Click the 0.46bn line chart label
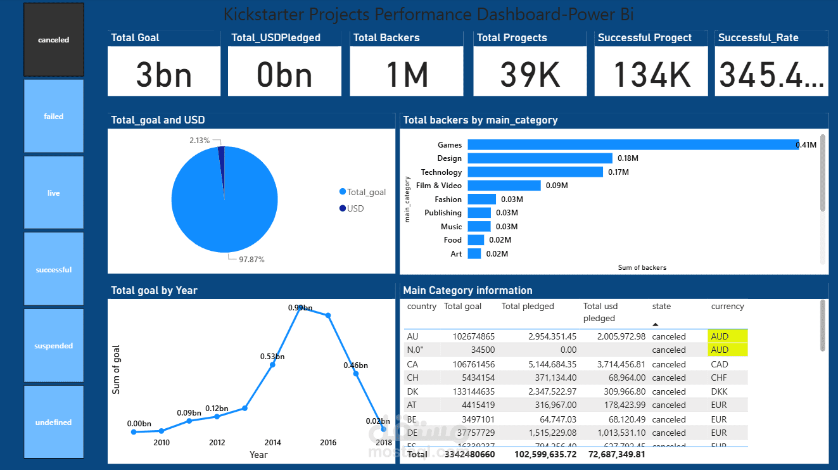The width and height of the screenshot is (838, 470). point(356,365)
